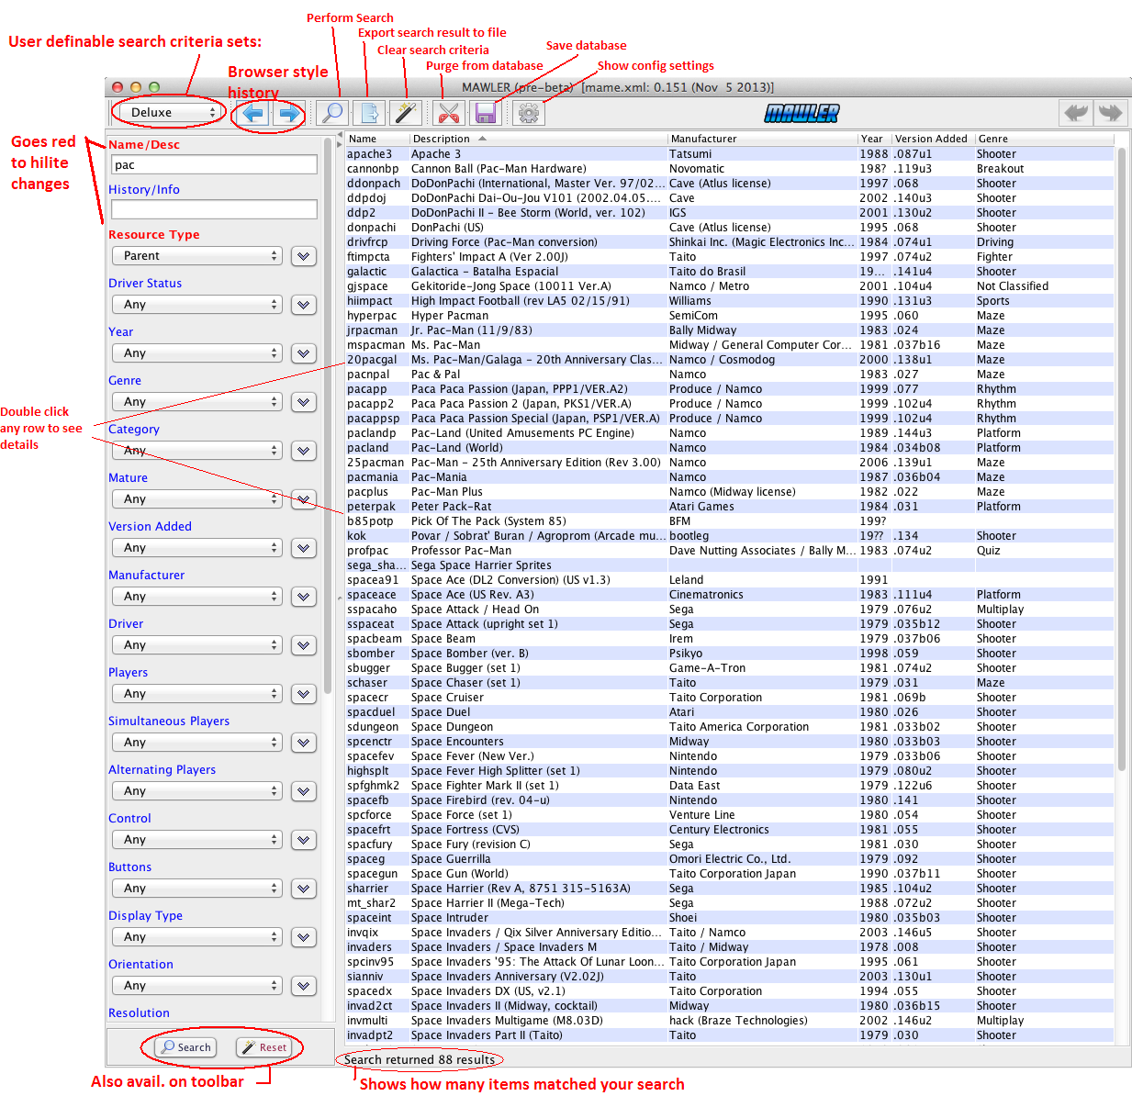Click the filter panel vertical scrollbar

[x=328, y=418]
